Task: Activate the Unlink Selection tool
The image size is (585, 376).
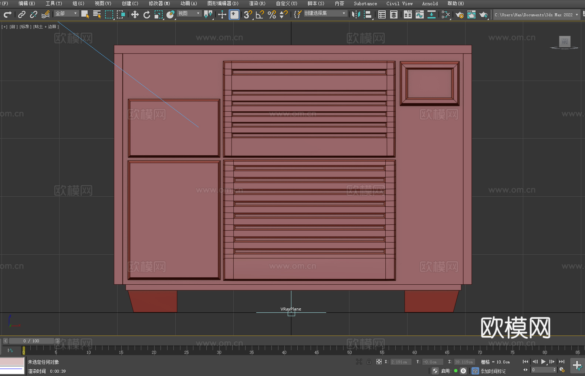Action: [x=34, y=14]
